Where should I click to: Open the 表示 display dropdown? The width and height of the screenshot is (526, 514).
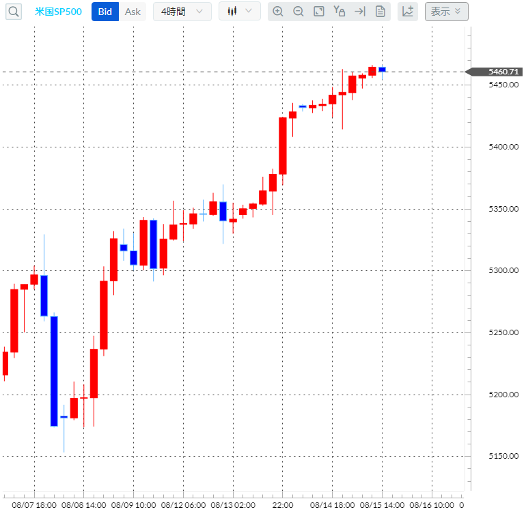click(447, 12)
